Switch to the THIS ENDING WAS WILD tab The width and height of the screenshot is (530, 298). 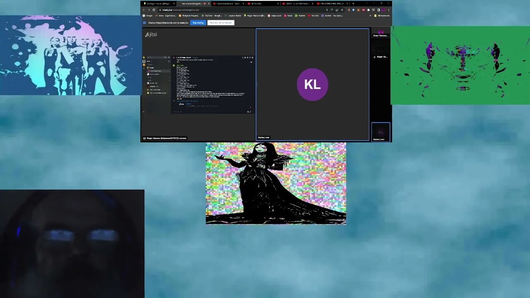[x=333, y=3]
